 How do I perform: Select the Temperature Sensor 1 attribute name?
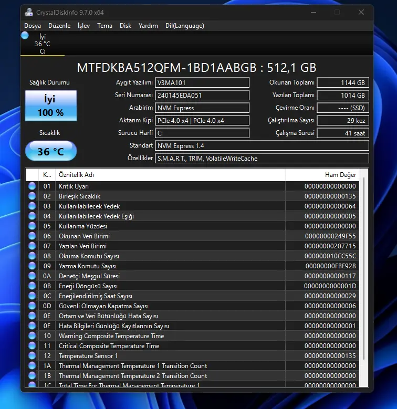88,356
